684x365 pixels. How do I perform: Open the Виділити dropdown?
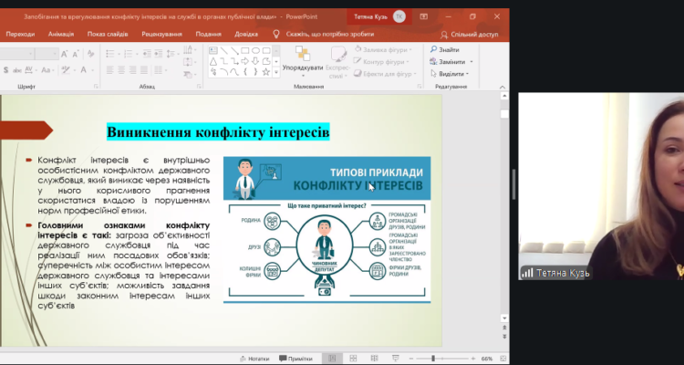click(452, 73)
